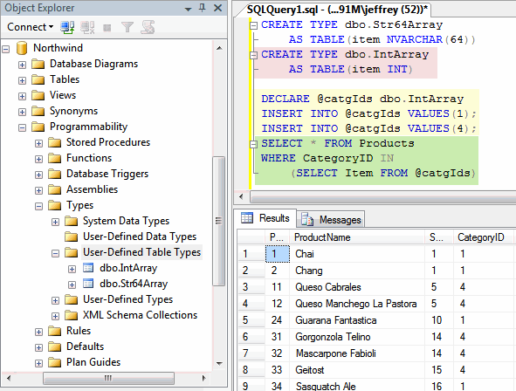The width and height of the screenshot is (516, 391).
Task: Click the Disconnect server icon
Action: [87, 27]
